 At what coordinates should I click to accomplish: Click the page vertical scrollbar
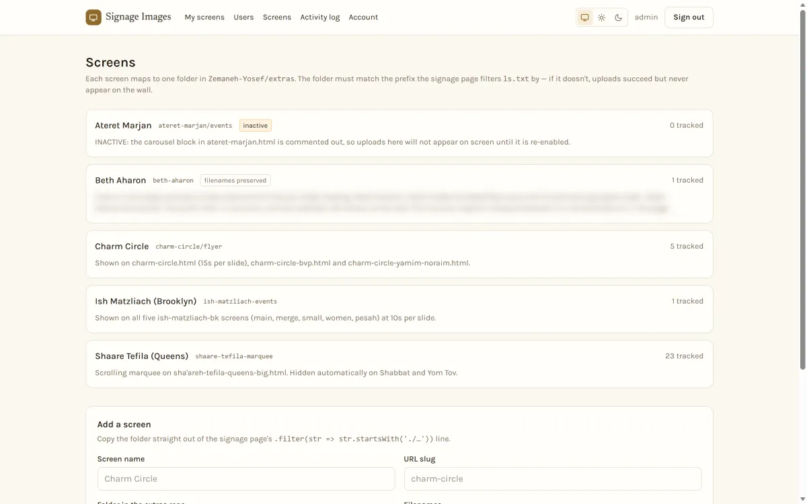click(802, 188)
